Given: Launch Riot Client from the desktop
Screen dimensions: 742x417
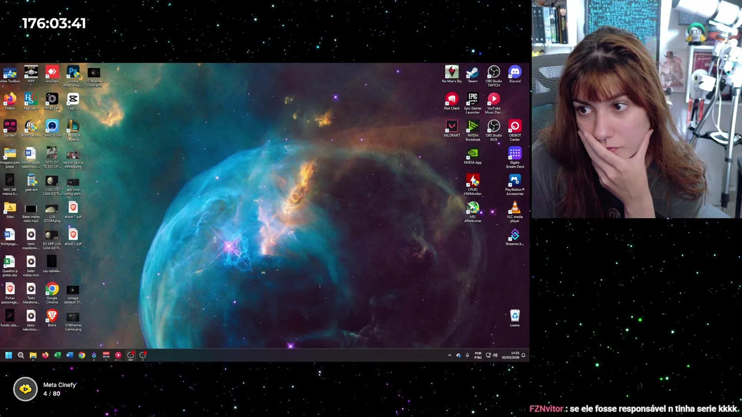Looking at the screenshot, I should pos(452,101).
